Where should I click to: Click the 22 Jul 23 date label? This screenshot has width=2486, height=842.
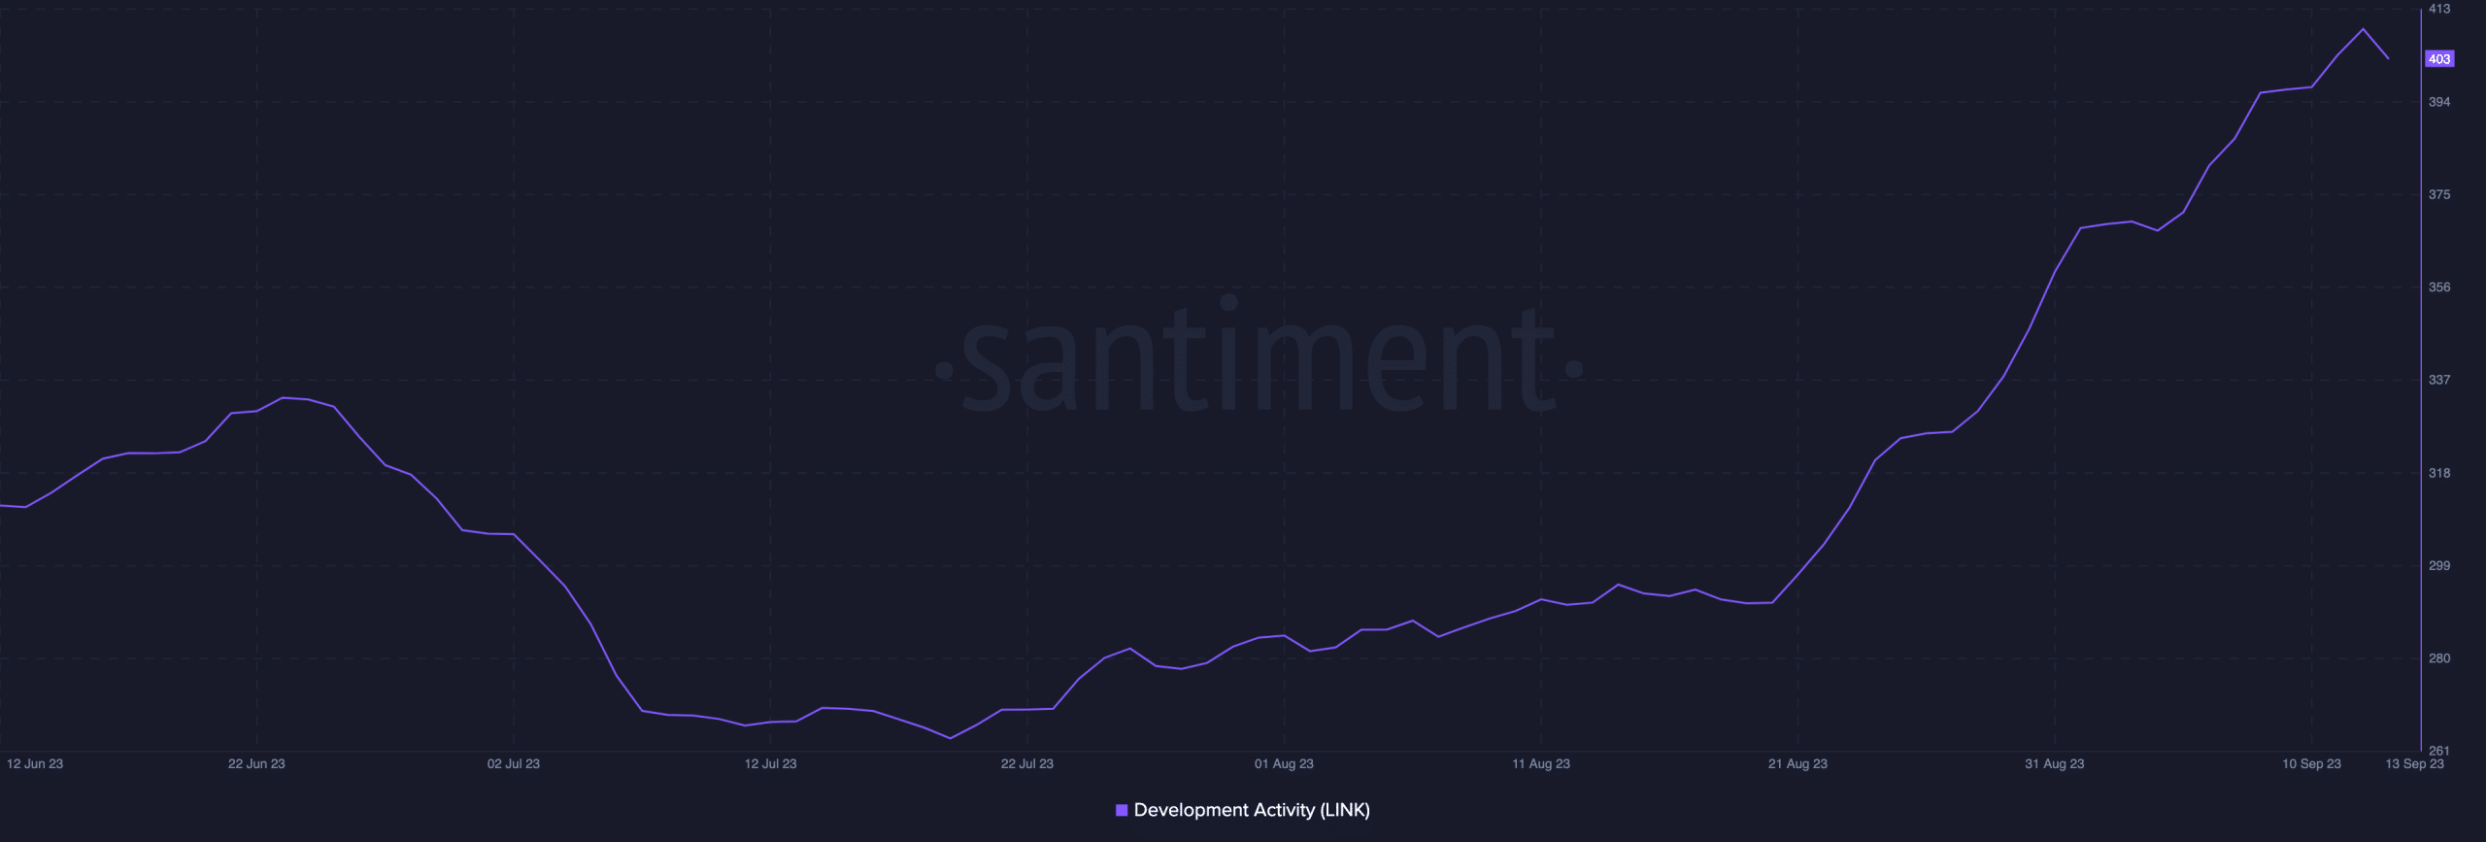click(x=1027, y=764)
